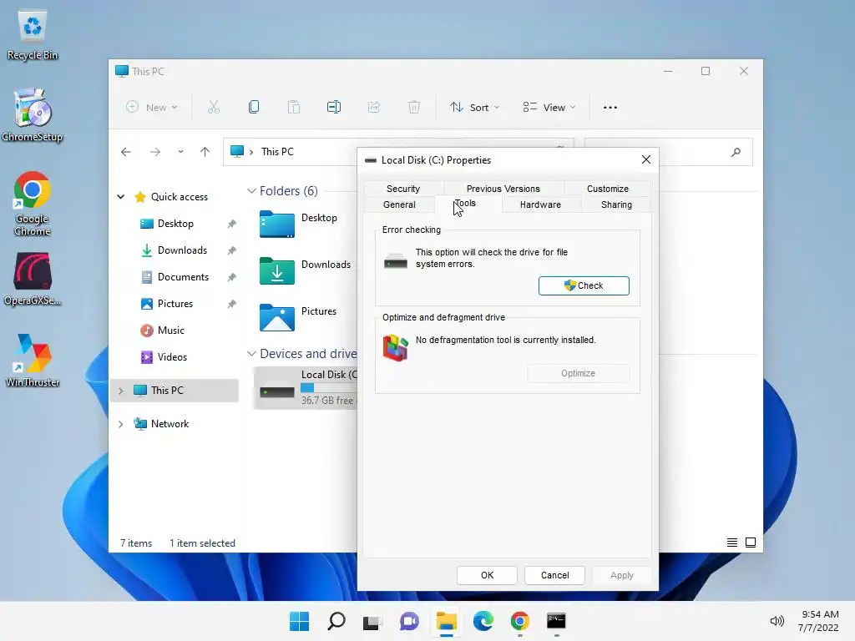Open the See more ellipsis menu

[610, 108]
